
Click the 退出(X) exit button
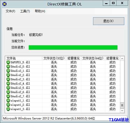[109, 21]
